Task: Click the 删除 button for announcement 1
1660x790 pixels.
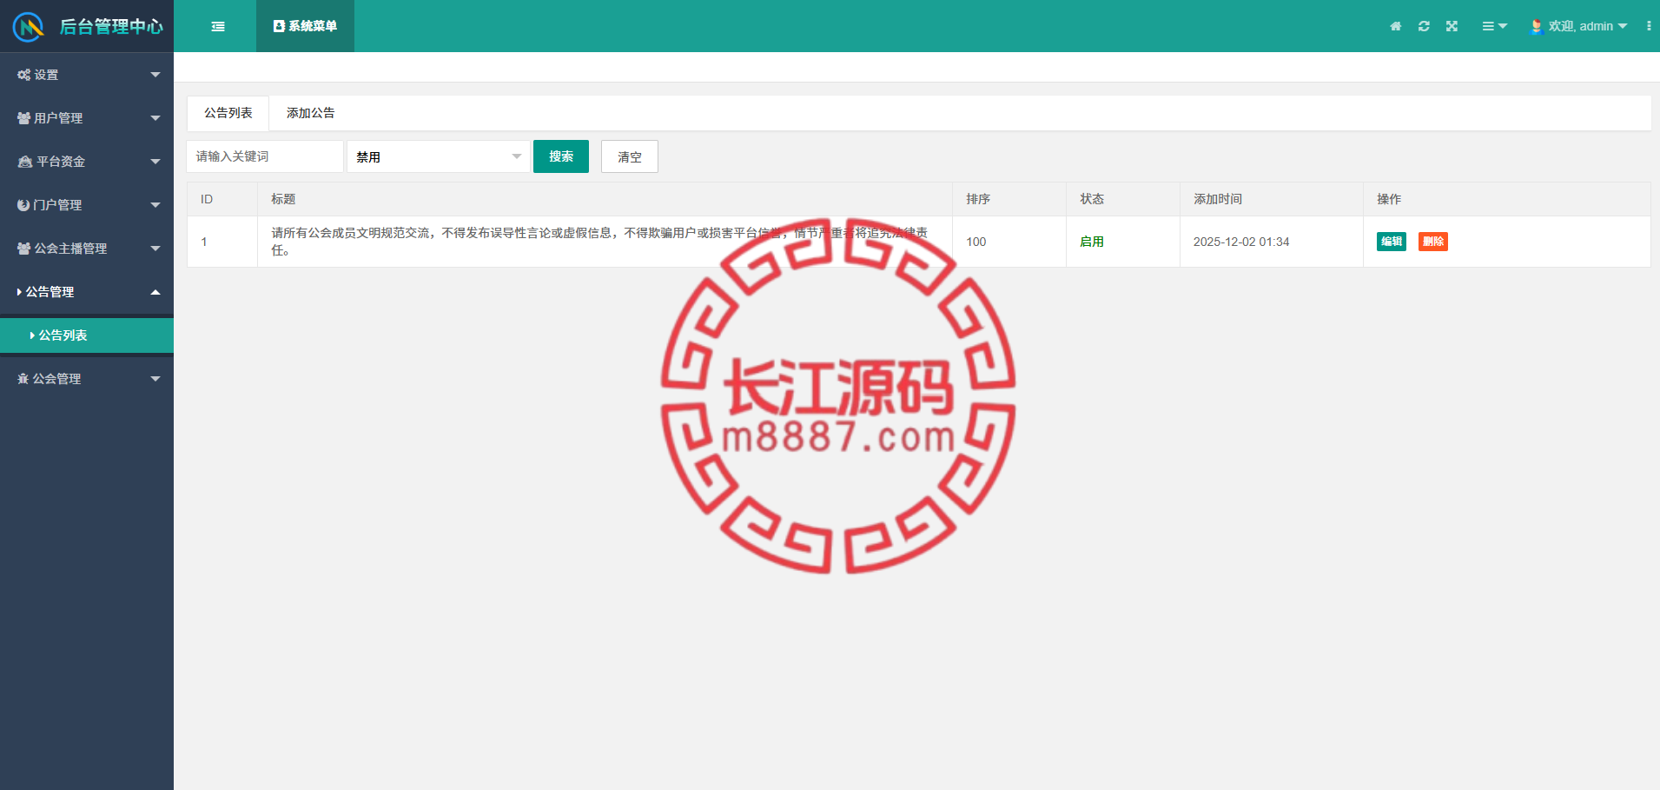Action: (x=1433, y=242)
